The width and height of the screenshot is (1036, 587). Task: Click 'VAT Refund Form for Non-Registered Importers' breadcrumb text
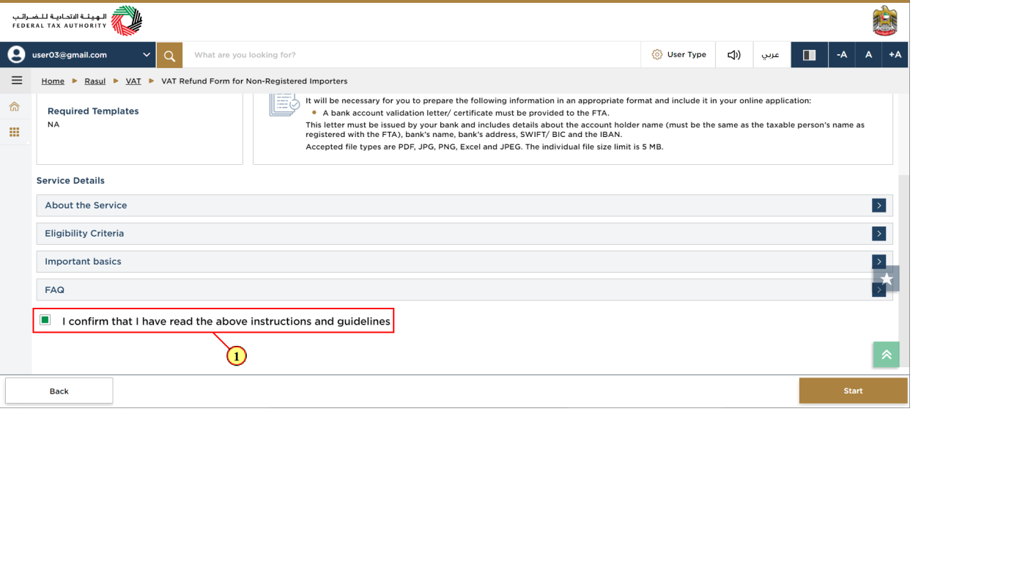click(x=254, y=81)
